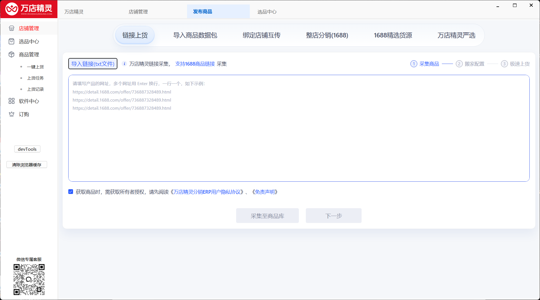Open 选品中心 in the sidebar

pos(29,41)
